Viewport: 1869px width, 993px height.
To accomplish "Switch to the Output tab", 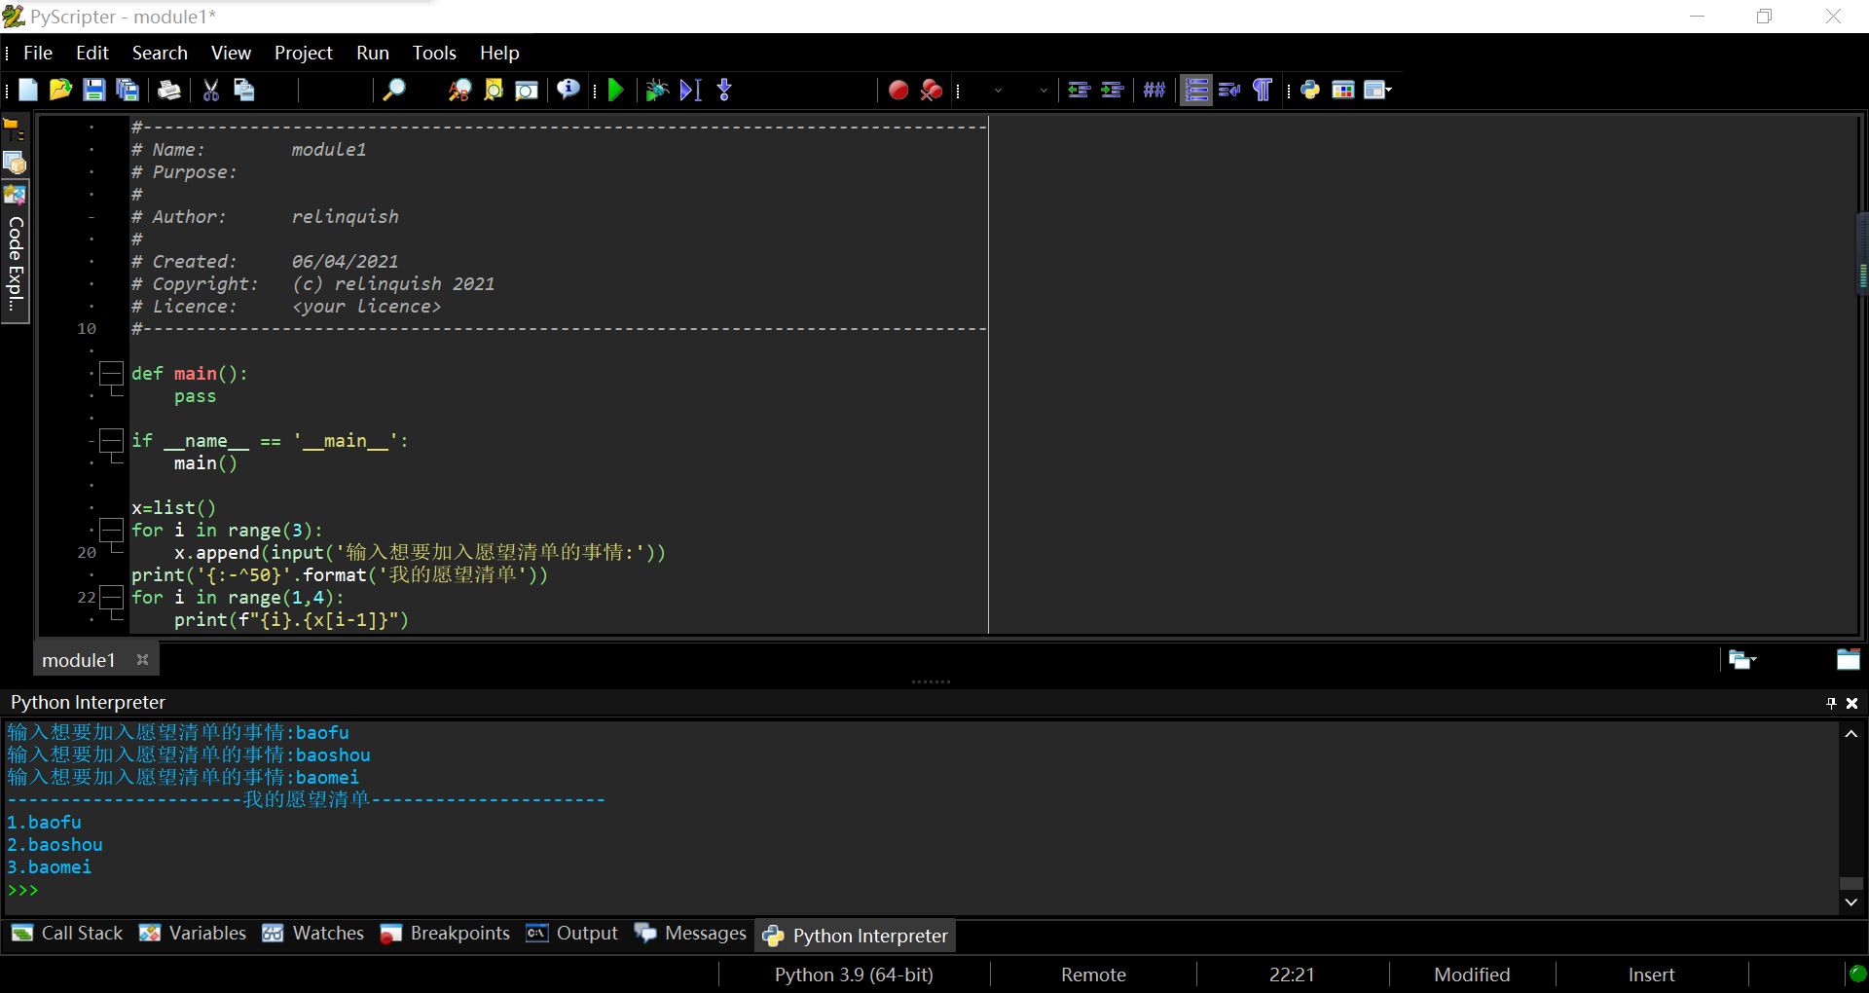I will point(572,933).
